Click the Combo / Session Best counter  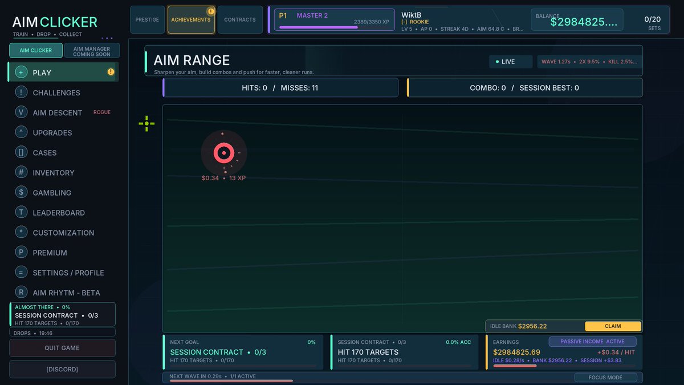coord(524,88)
